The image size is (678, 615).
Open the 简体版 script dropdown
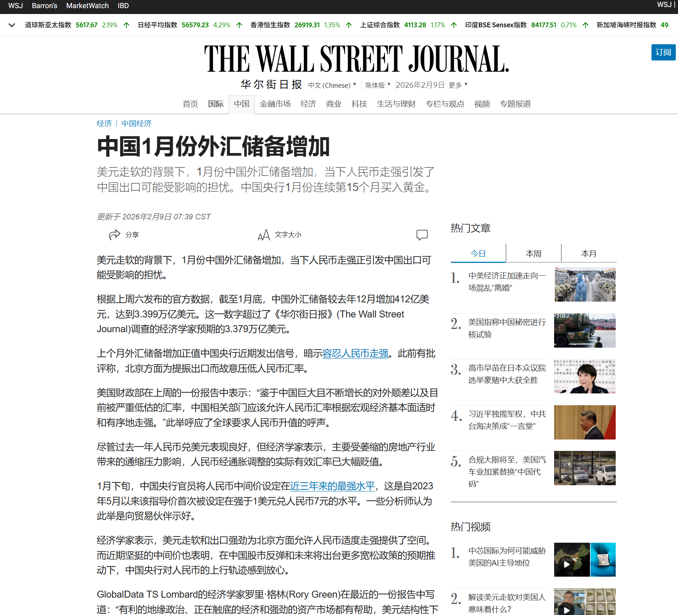(377, 85)
